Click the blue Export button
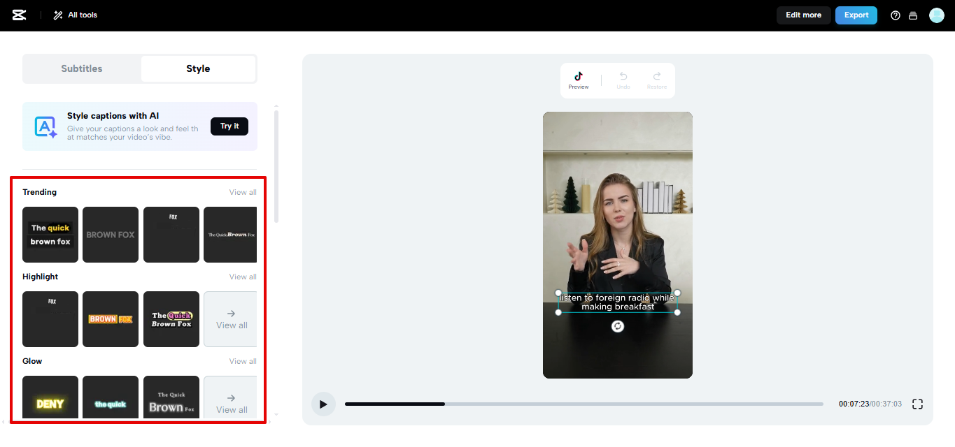This screenshot has height=447, width=955. tap(856, 15)
